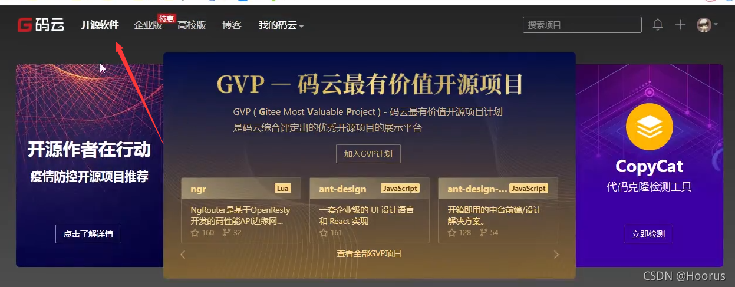
Task: Click the plus create-new icon
Action: 680,25
